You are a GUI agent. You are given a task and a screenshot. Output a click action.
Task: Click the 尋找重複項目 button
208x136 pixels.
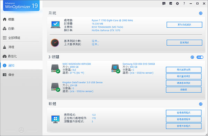pyautogui.click(x=184, y=76)
